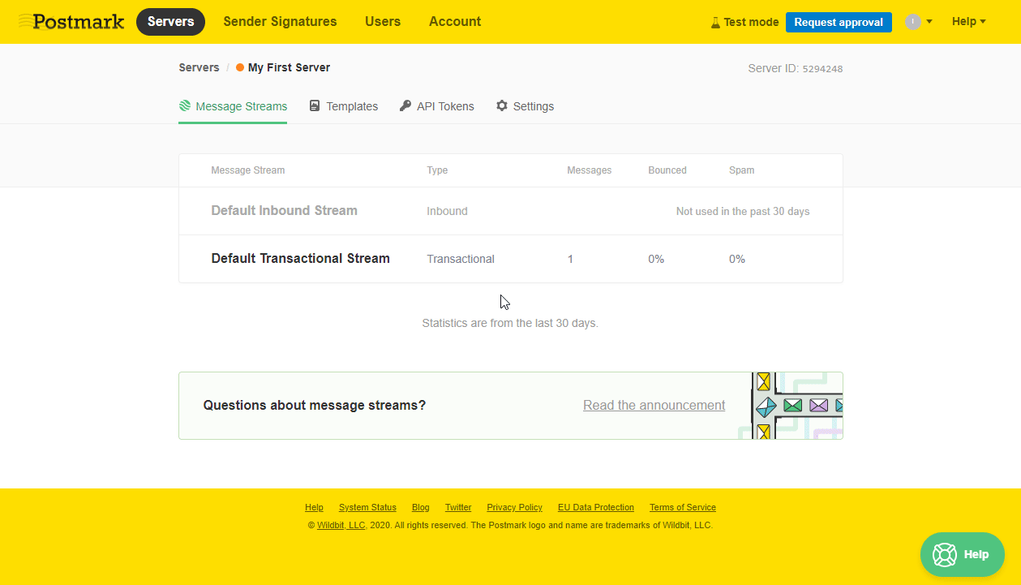
Task: Click Statistics are from the last 30 days
Action: pos(510,323)
